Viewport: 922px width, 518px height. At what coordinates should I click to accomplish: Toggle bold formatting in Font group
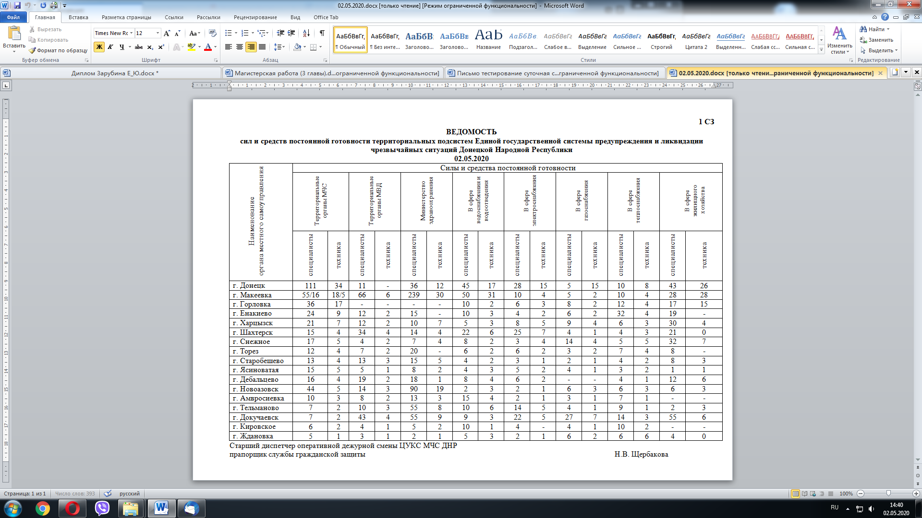[x=99, y=47]
